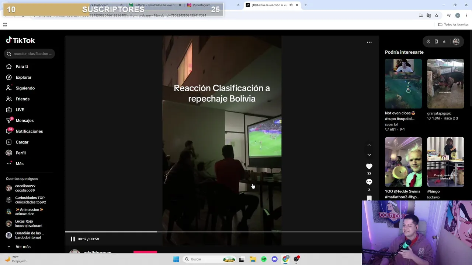Open followed account Lucas Rojo

click(24, 223)
